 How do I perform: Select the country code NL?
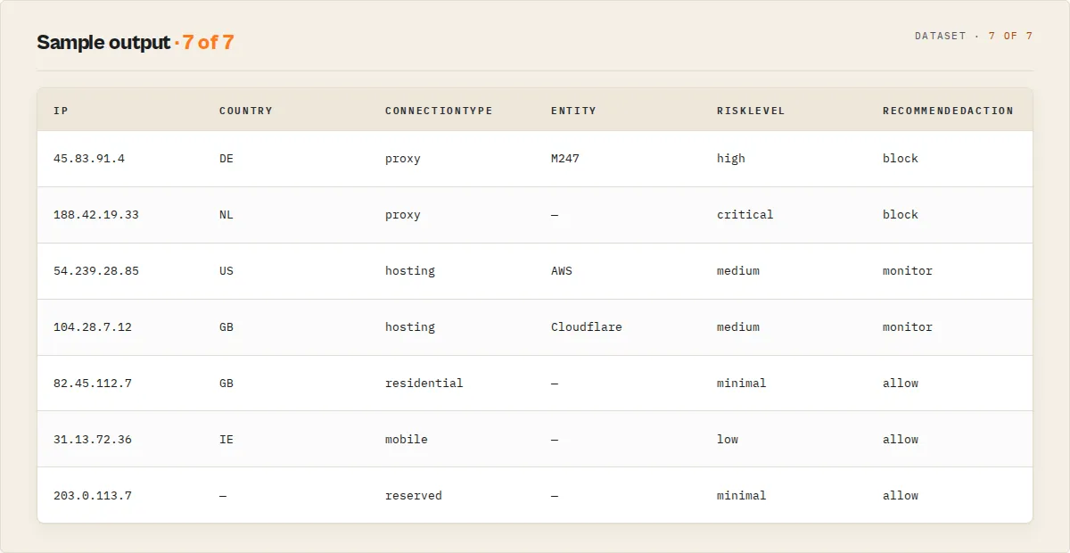click(226, 215)
